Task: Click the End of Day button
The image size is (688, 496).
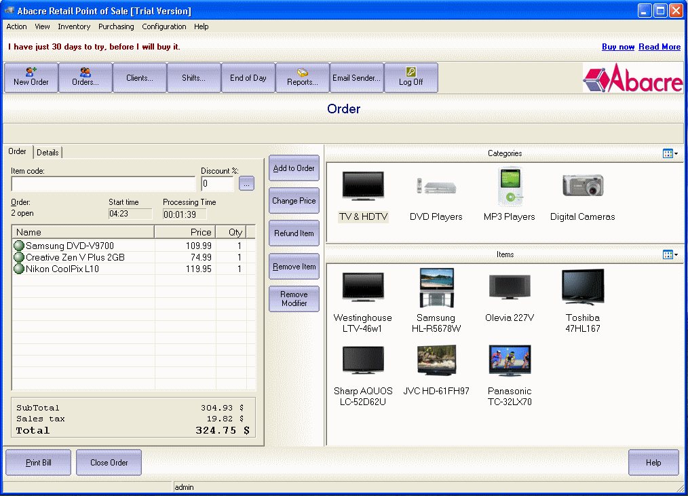Action: click(248, 78)
